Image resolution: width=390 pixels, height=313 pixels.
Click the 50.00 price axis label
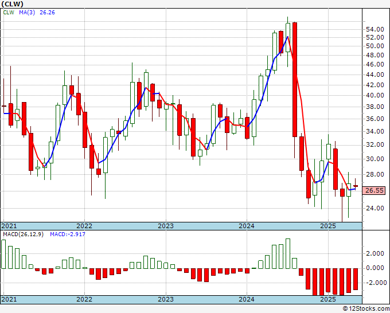pos(375,46)
